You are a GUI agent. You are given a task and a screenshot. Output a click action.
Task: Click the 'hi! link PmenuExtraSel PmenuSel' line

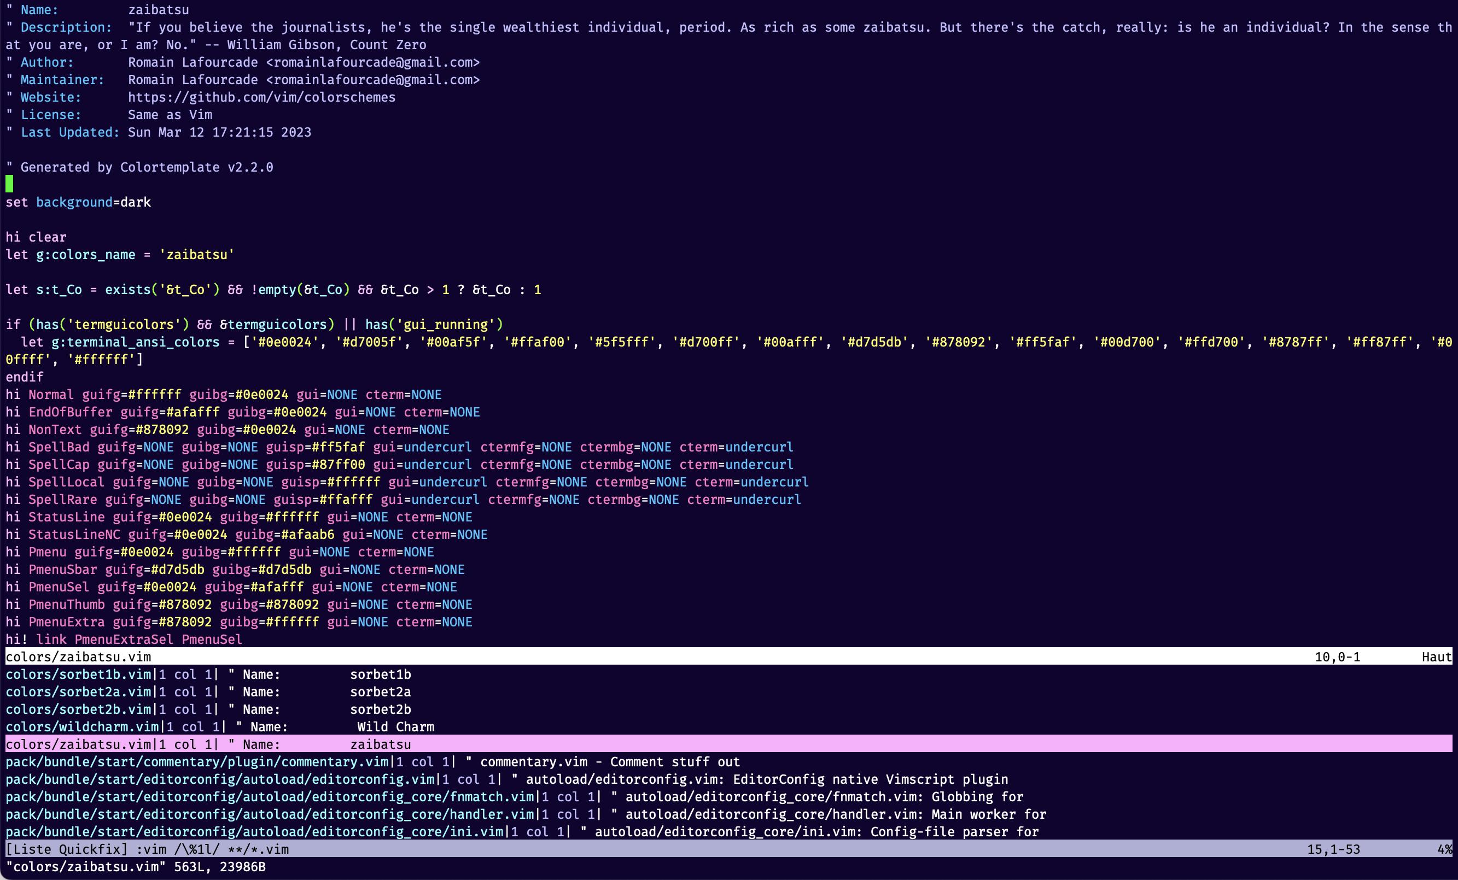tap(124, 640)
